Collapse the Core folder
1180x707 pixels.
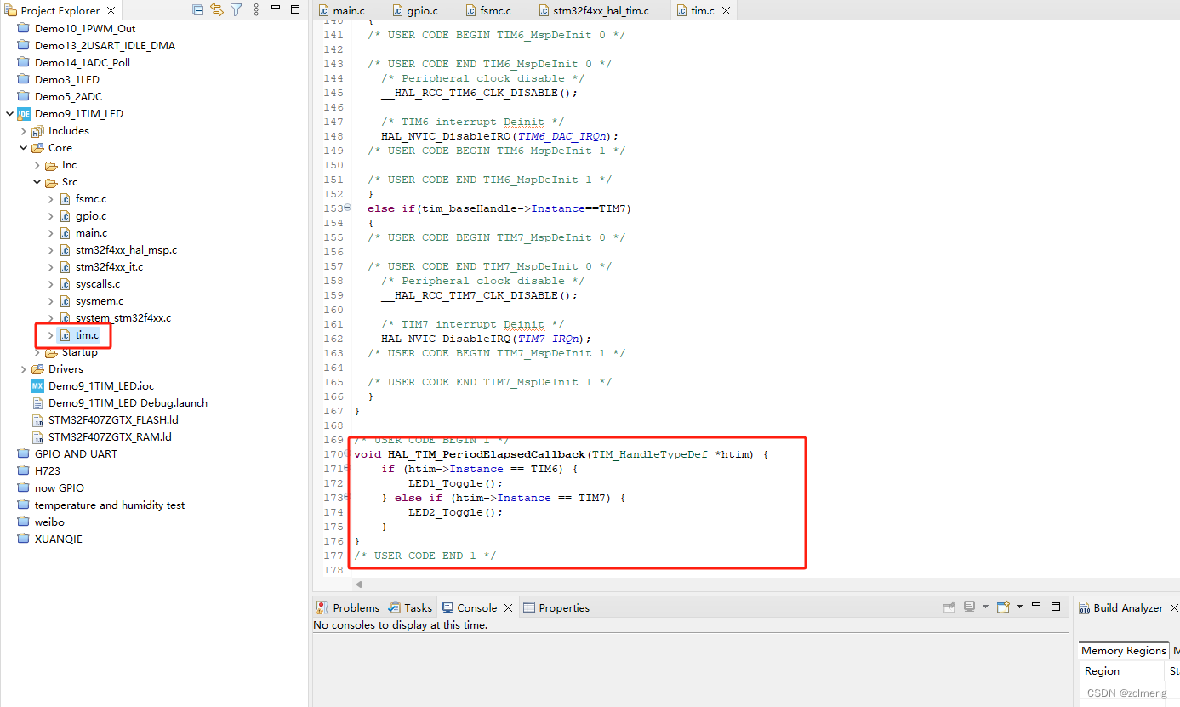pyautogui.click(x=24, y=147)
